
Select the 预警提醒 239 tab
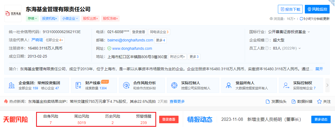pyautogui.click(x=144, y=119)
